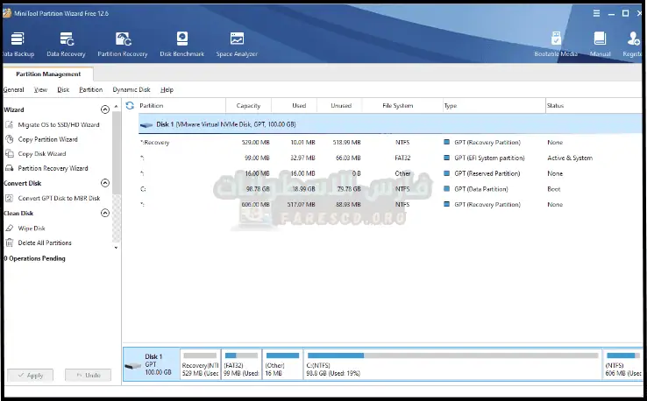Start the Disk Benchmark tool
This screenshot has height=401, width=647.
click(181, 44)
